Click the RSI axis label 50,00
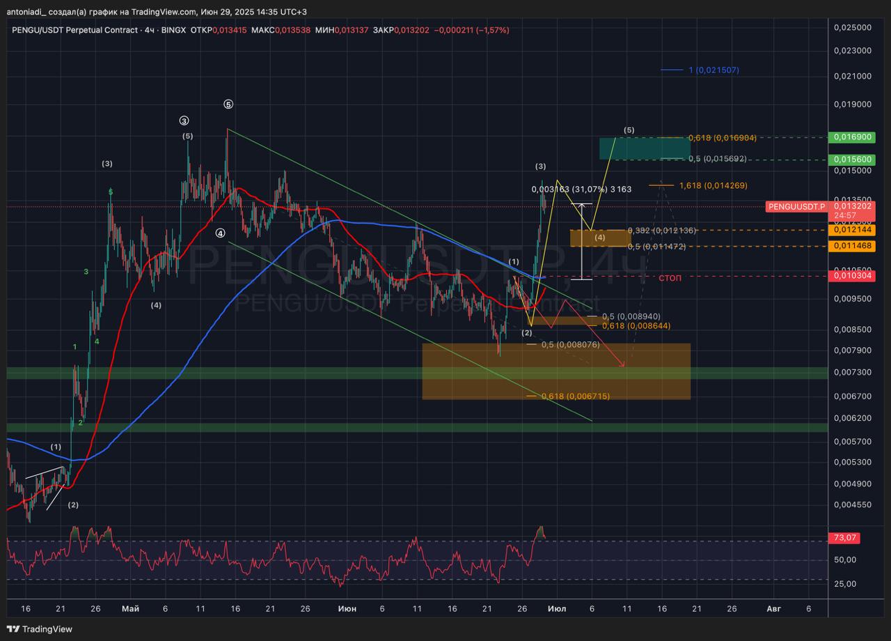891x641 pixels. [x=844, y=559]
